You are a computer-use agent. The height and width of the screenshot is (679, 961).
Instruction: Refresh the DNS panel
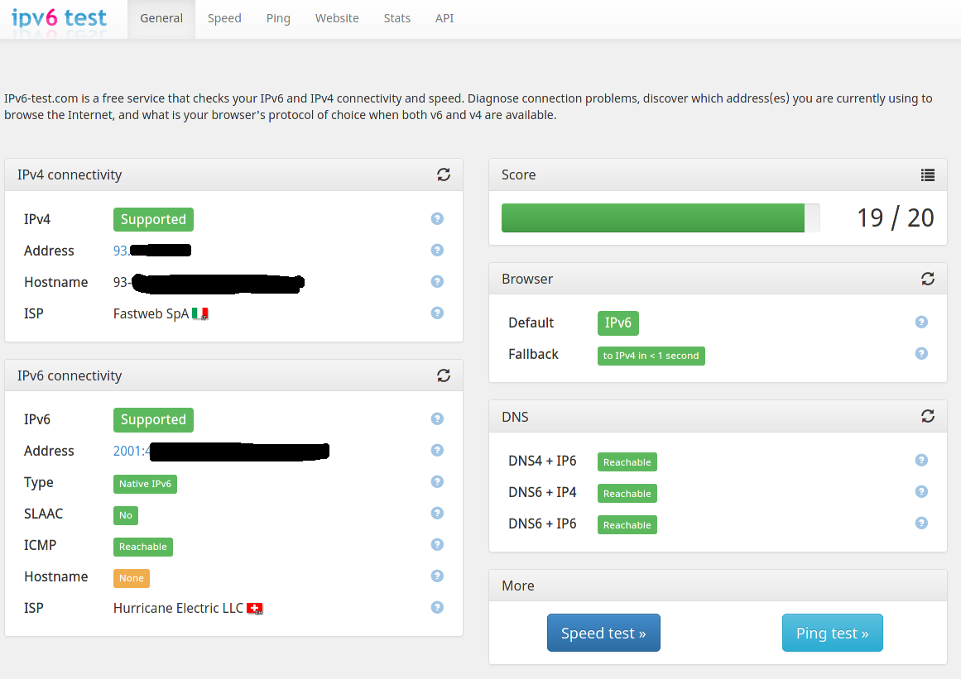click(928, 416)
